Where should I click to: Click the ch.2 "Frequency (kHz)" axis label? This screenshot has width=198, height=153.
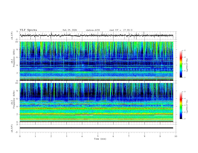point(14,99)
